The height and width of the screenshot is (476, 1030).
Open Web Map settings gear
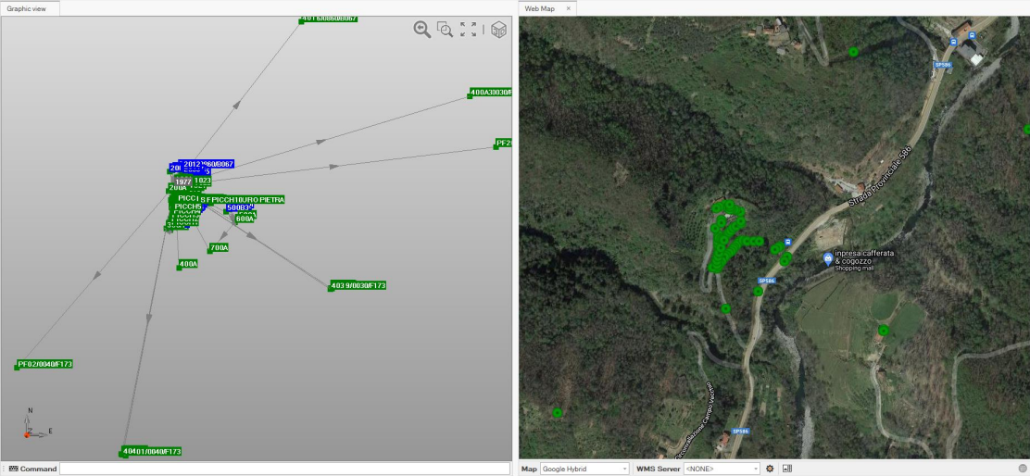pyautogui.click(x=770, y=469)
